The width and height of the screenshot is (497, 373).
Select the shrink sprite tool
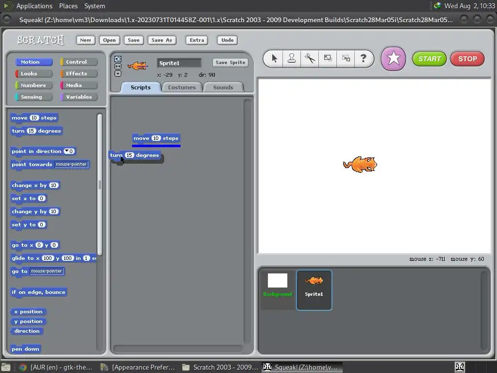coord(346,58)
